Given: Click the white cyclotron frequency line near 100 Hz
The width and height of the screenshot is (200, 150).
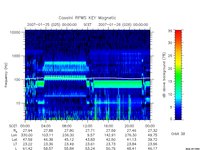Looking at the screenshot, I should click(x=87, y=78).
